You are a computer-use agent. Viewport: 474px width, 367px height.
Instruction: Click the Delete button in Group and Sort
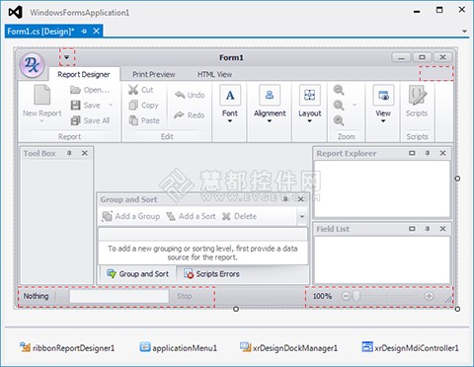[x=239, y=216]
